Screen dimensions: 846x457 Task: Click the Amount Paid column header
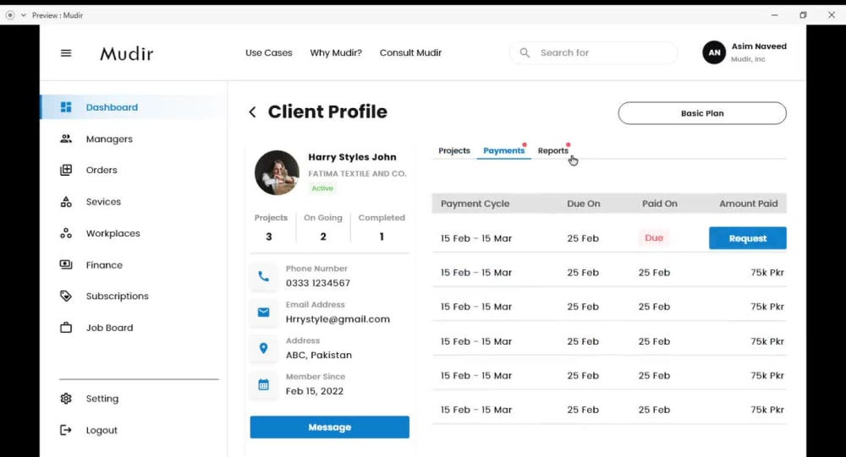pos(749,204)
